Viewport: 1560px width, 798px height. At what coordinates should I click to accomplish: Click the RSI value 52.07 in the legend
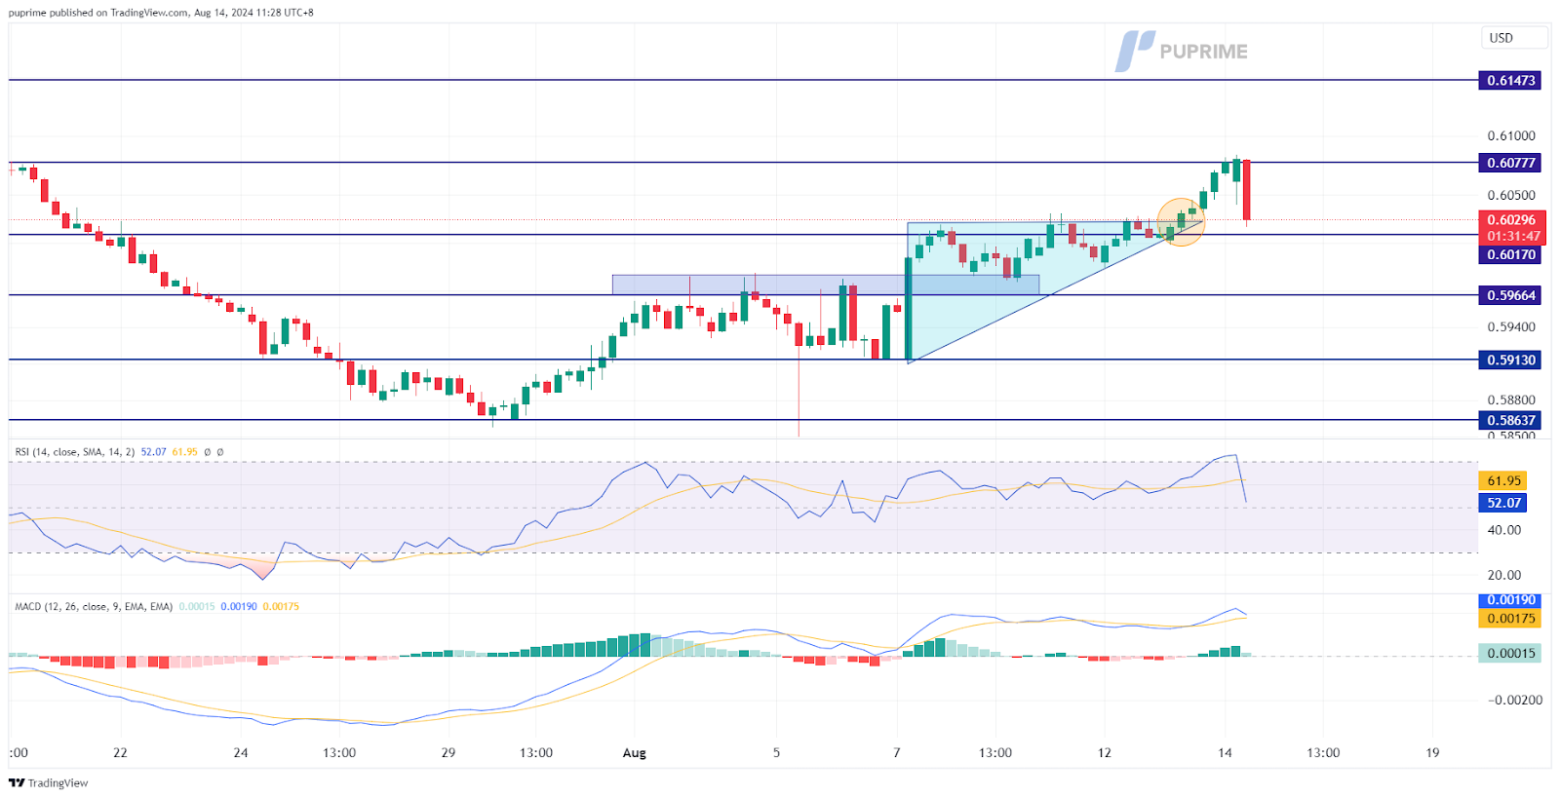tap(153, 452)
